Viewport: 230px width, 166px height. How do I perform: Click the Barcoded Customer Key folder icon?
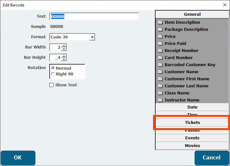click(x=160, y=65)
